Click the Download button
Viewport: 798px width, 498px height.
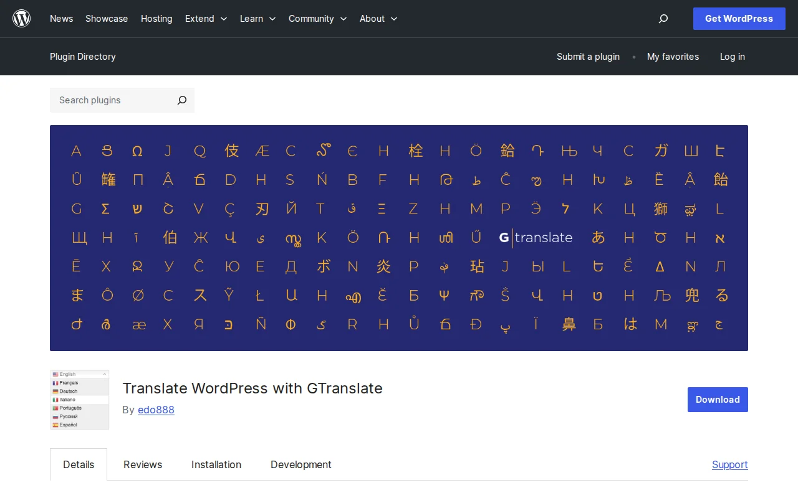pos(718,399)
